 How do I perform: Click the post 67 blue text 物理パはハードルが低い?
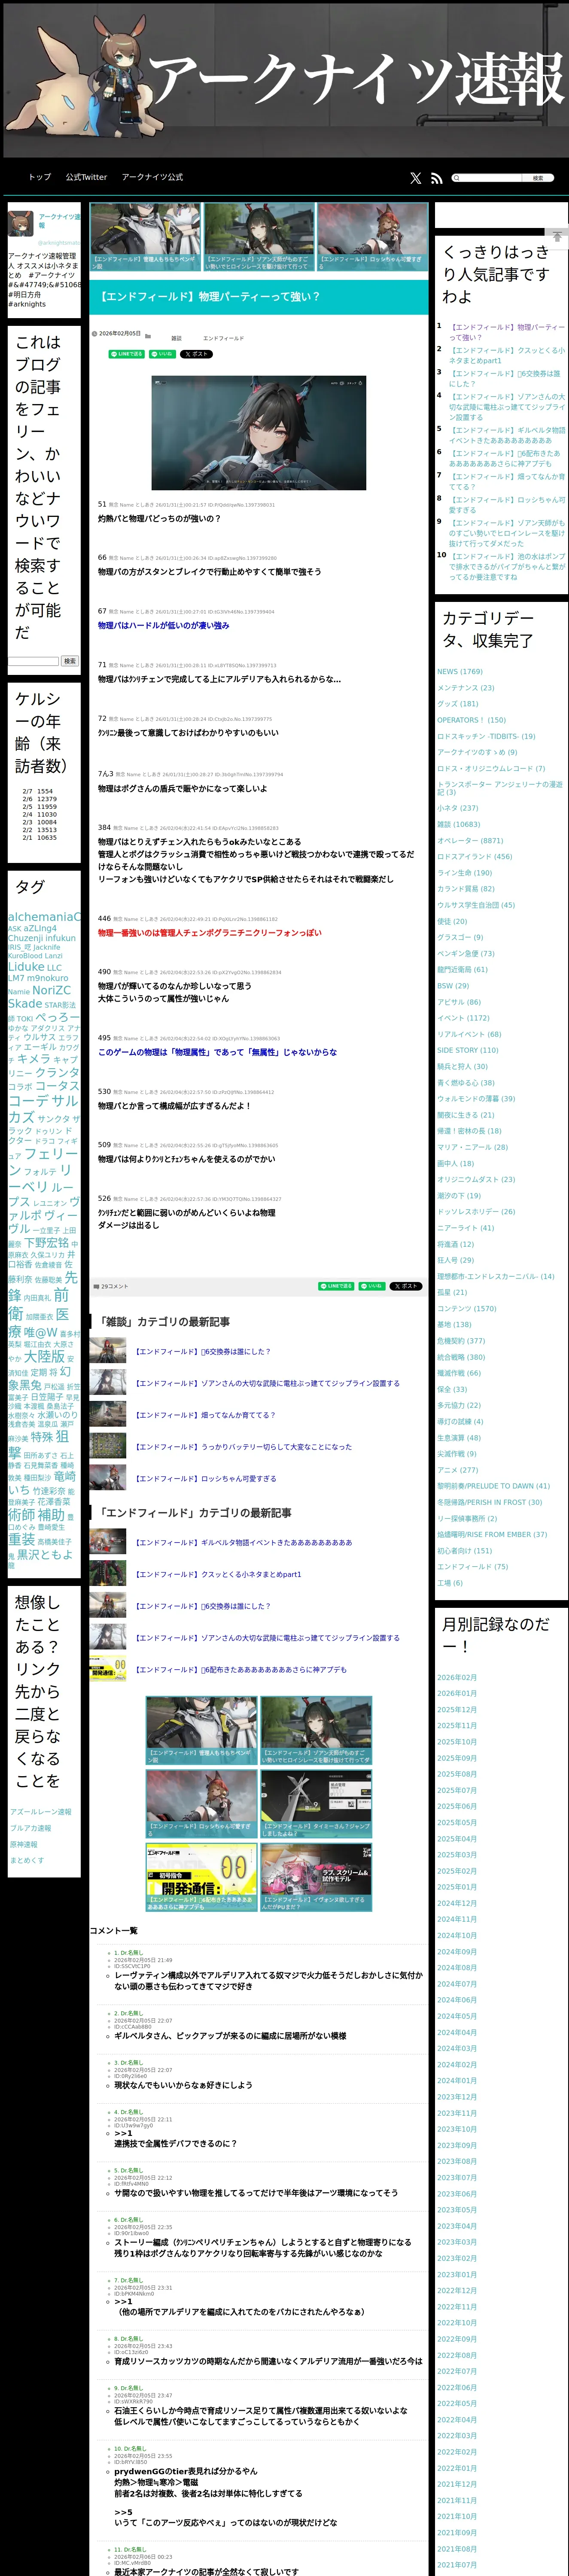[x=163, y=625]
